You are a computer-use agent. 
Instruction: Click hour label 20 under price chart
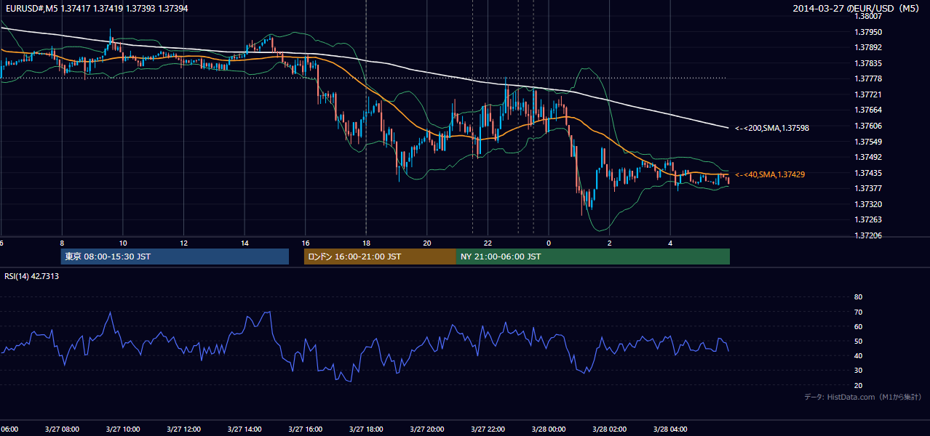[x=427, y=243]
